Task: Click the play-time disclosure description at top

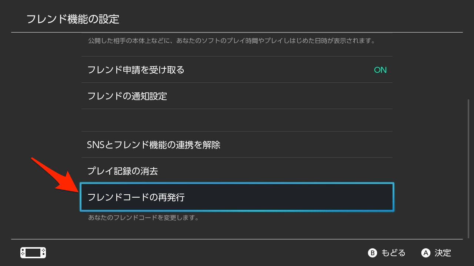Action: click(232, 41)
